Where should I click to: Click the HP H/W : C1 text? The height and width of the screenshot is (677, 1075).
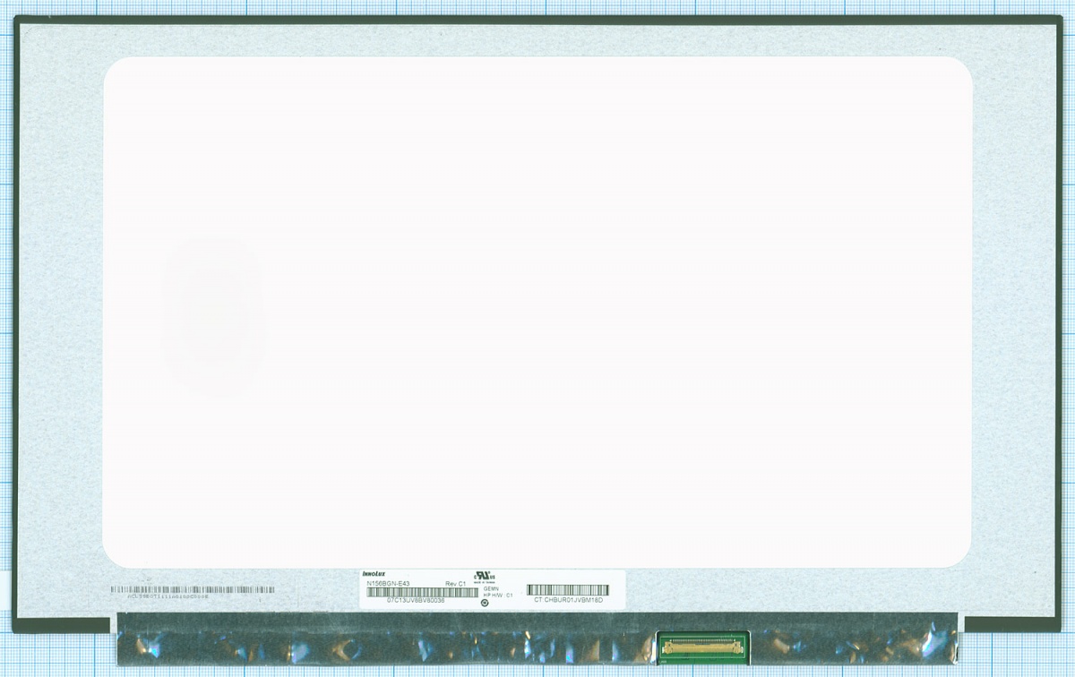pos(498,595)
